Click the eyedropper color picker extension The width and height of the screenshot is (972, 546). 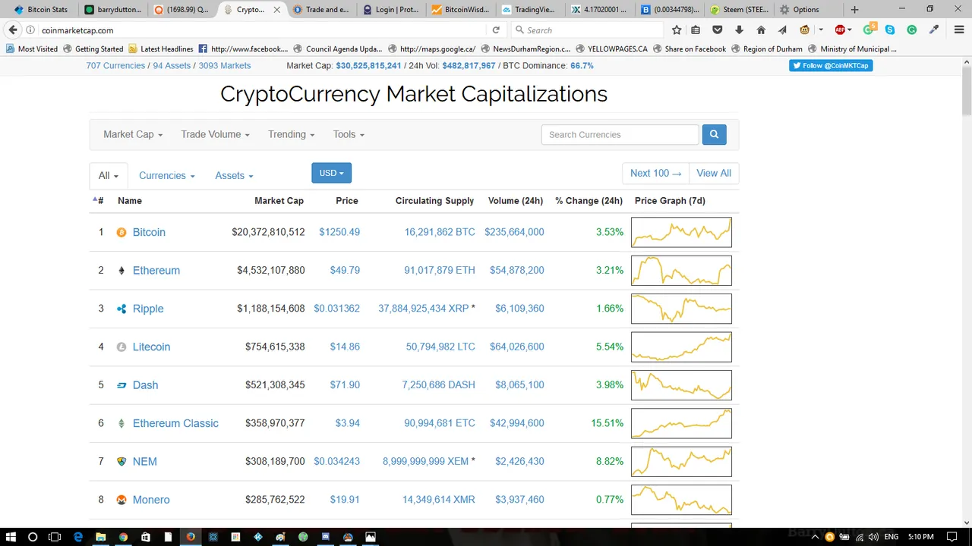pyautogui.click(x=934, y=30)
